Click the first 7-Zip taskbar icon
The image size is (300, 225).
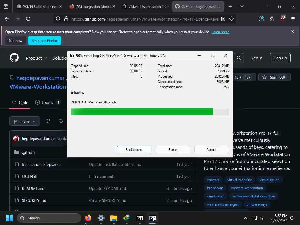pyautogui.click(x=140, y=218)
